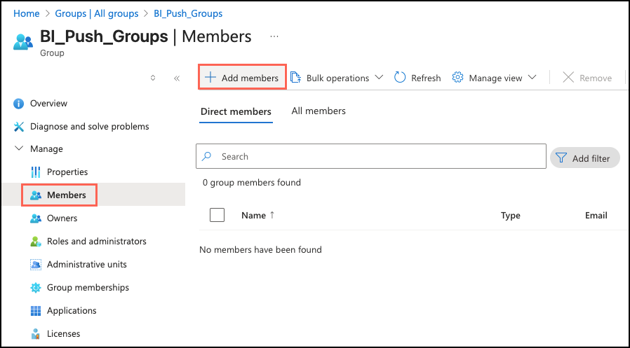Image resolution: width=630 pixels, height=348 pixels.
Task: Click the BI_Push_Groups group icon beside title
Action: (23, 42)
